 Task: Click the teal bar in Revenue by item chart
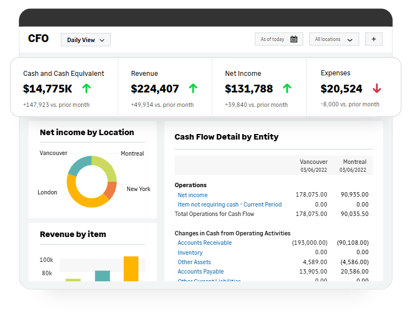pos(102,276)
